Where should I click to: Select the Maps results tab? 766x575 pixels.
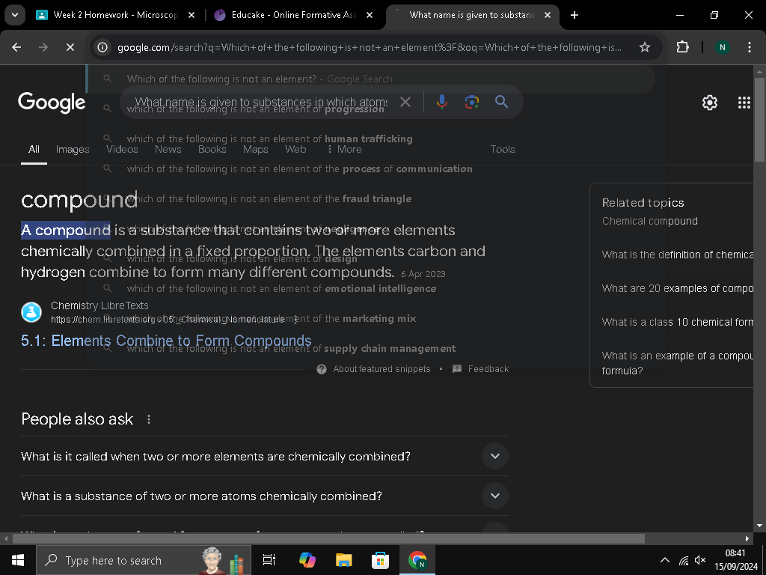click(256, 149)
